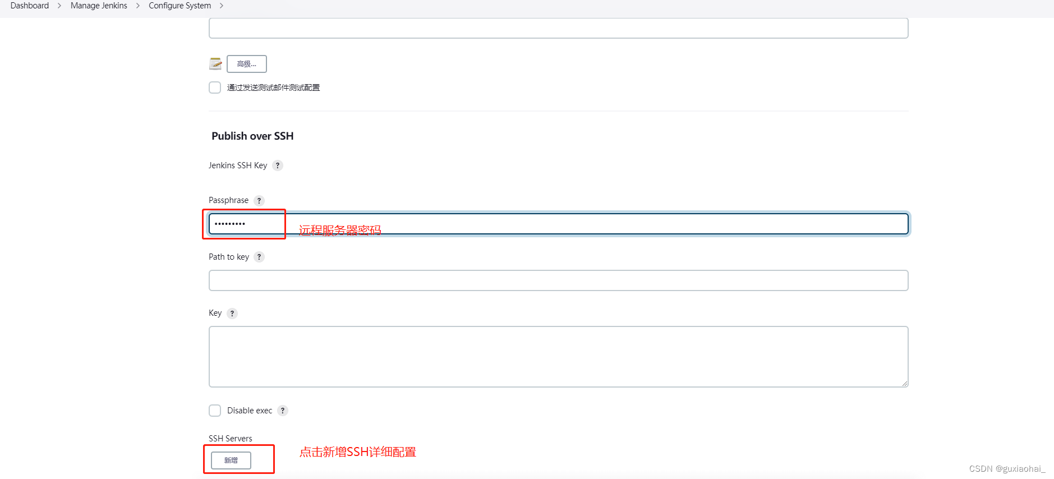Expand the Manage Jenkins breadcrumb chevron
This screenshot has width=1054, height=479.
[x=138, y=6]
